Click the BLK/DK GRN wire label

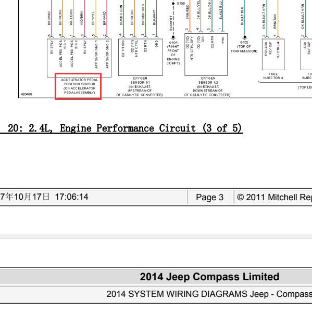coord(121,15)
